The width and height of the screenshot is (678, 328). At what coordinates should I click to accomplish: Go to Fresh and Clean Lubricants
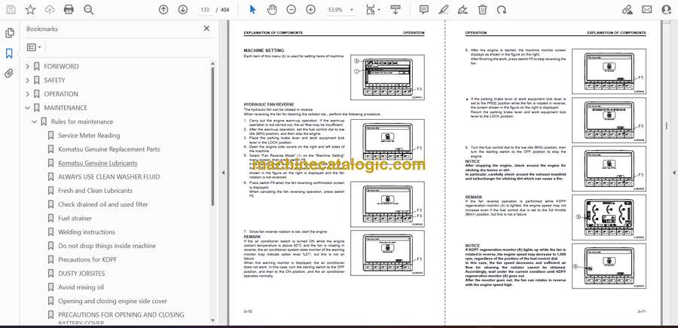click(95, 191)
